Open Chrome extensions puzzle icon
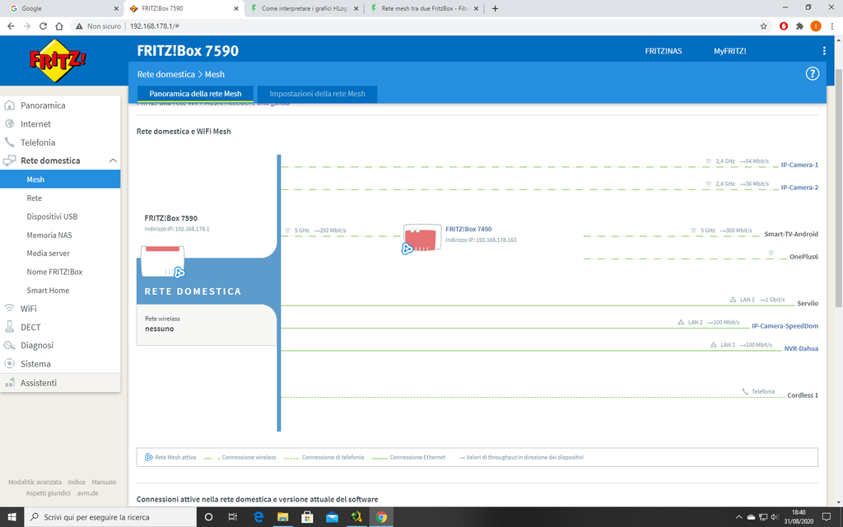This screenshot has width=843, height=527. [x=799, y=26]
